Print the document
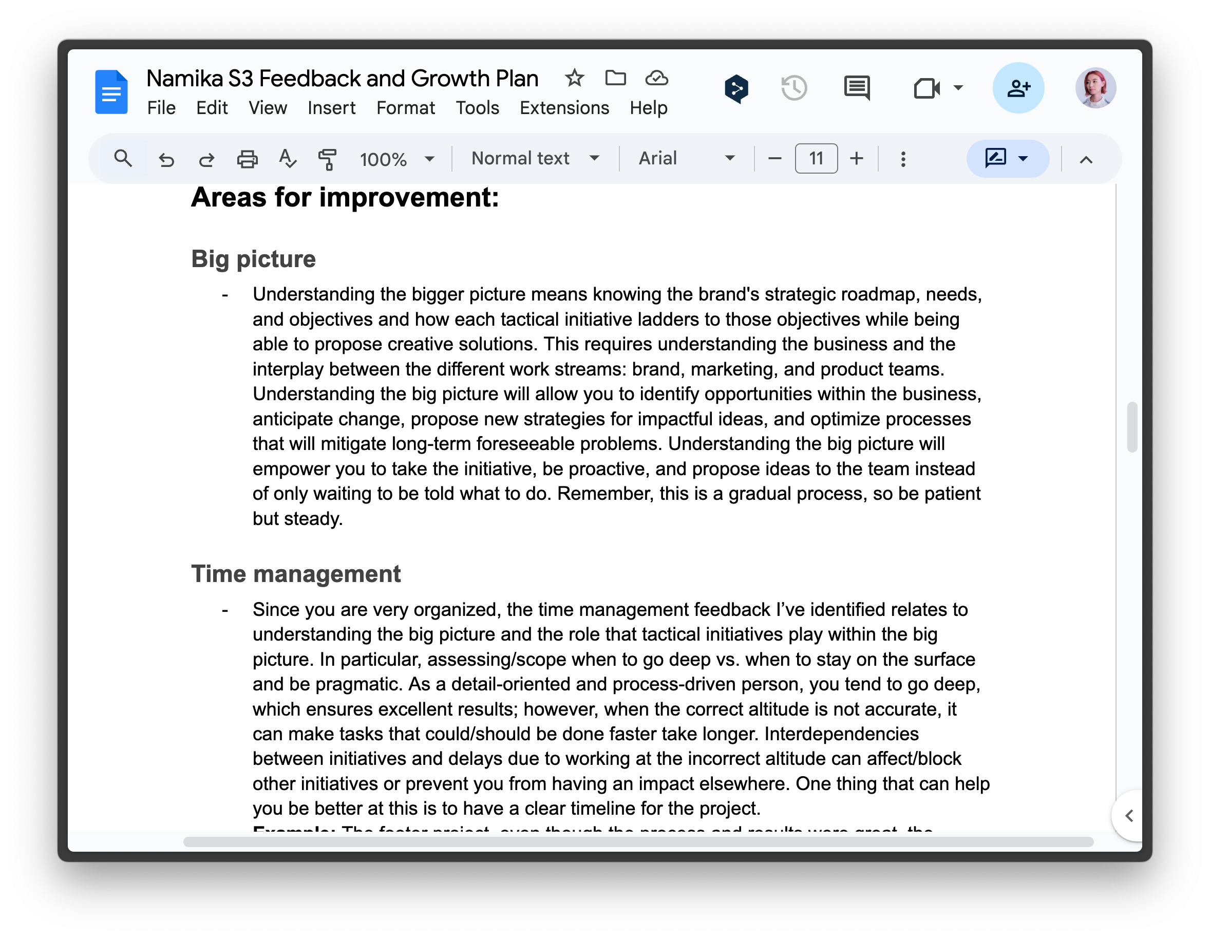The height and width of the screenshot is (938, 1210). pos(247,160)
